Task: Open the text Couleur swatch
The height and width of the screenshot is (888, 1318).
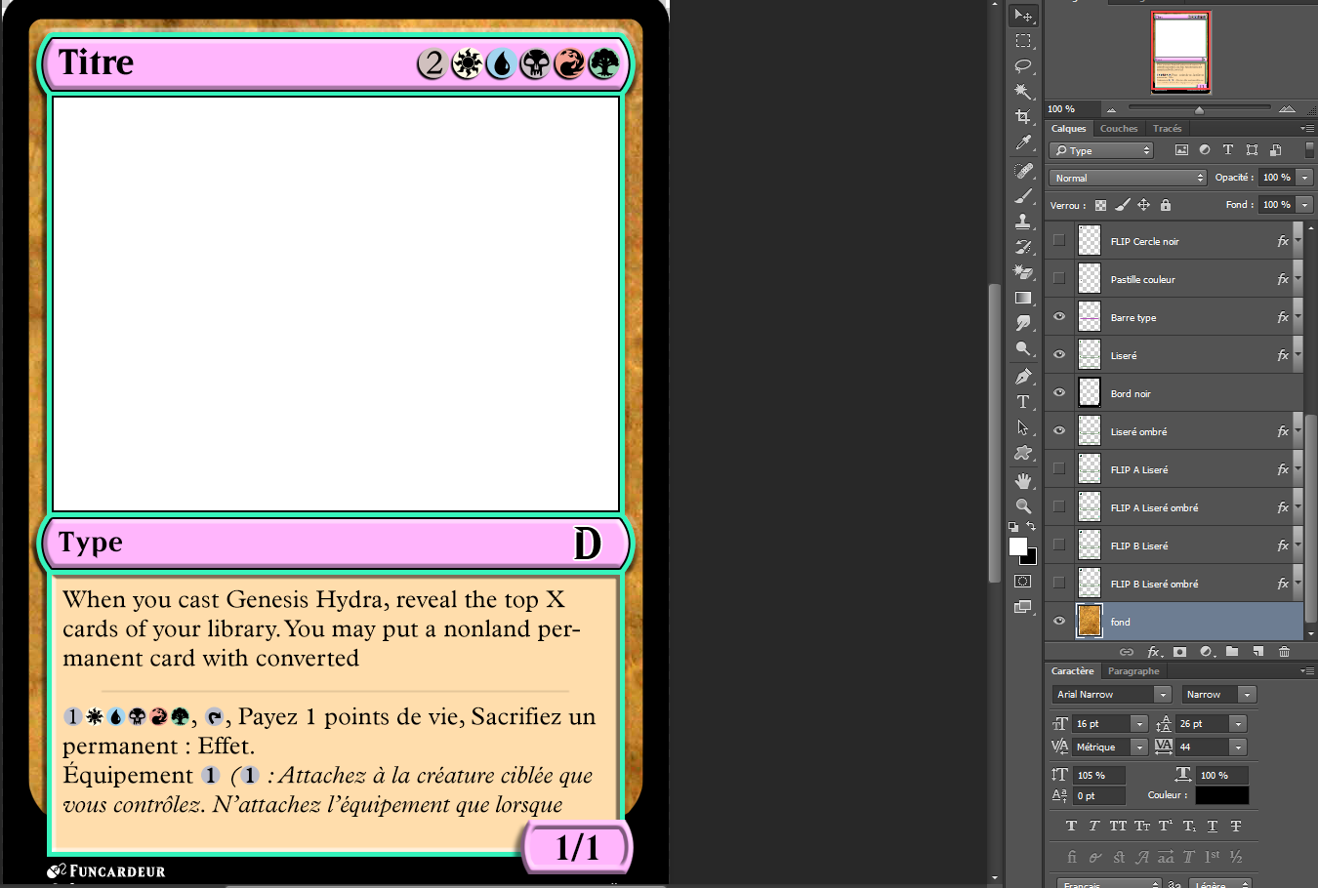Action: coord(1222,795)
